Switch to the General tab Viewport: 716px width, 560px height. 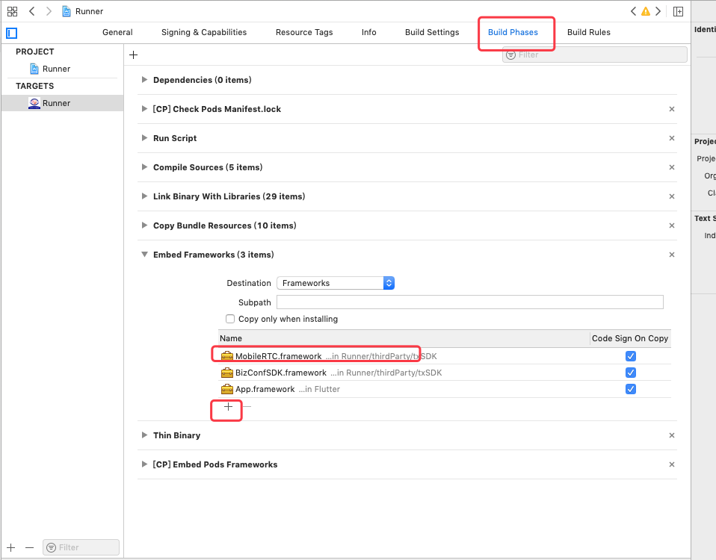pos(117,32)
